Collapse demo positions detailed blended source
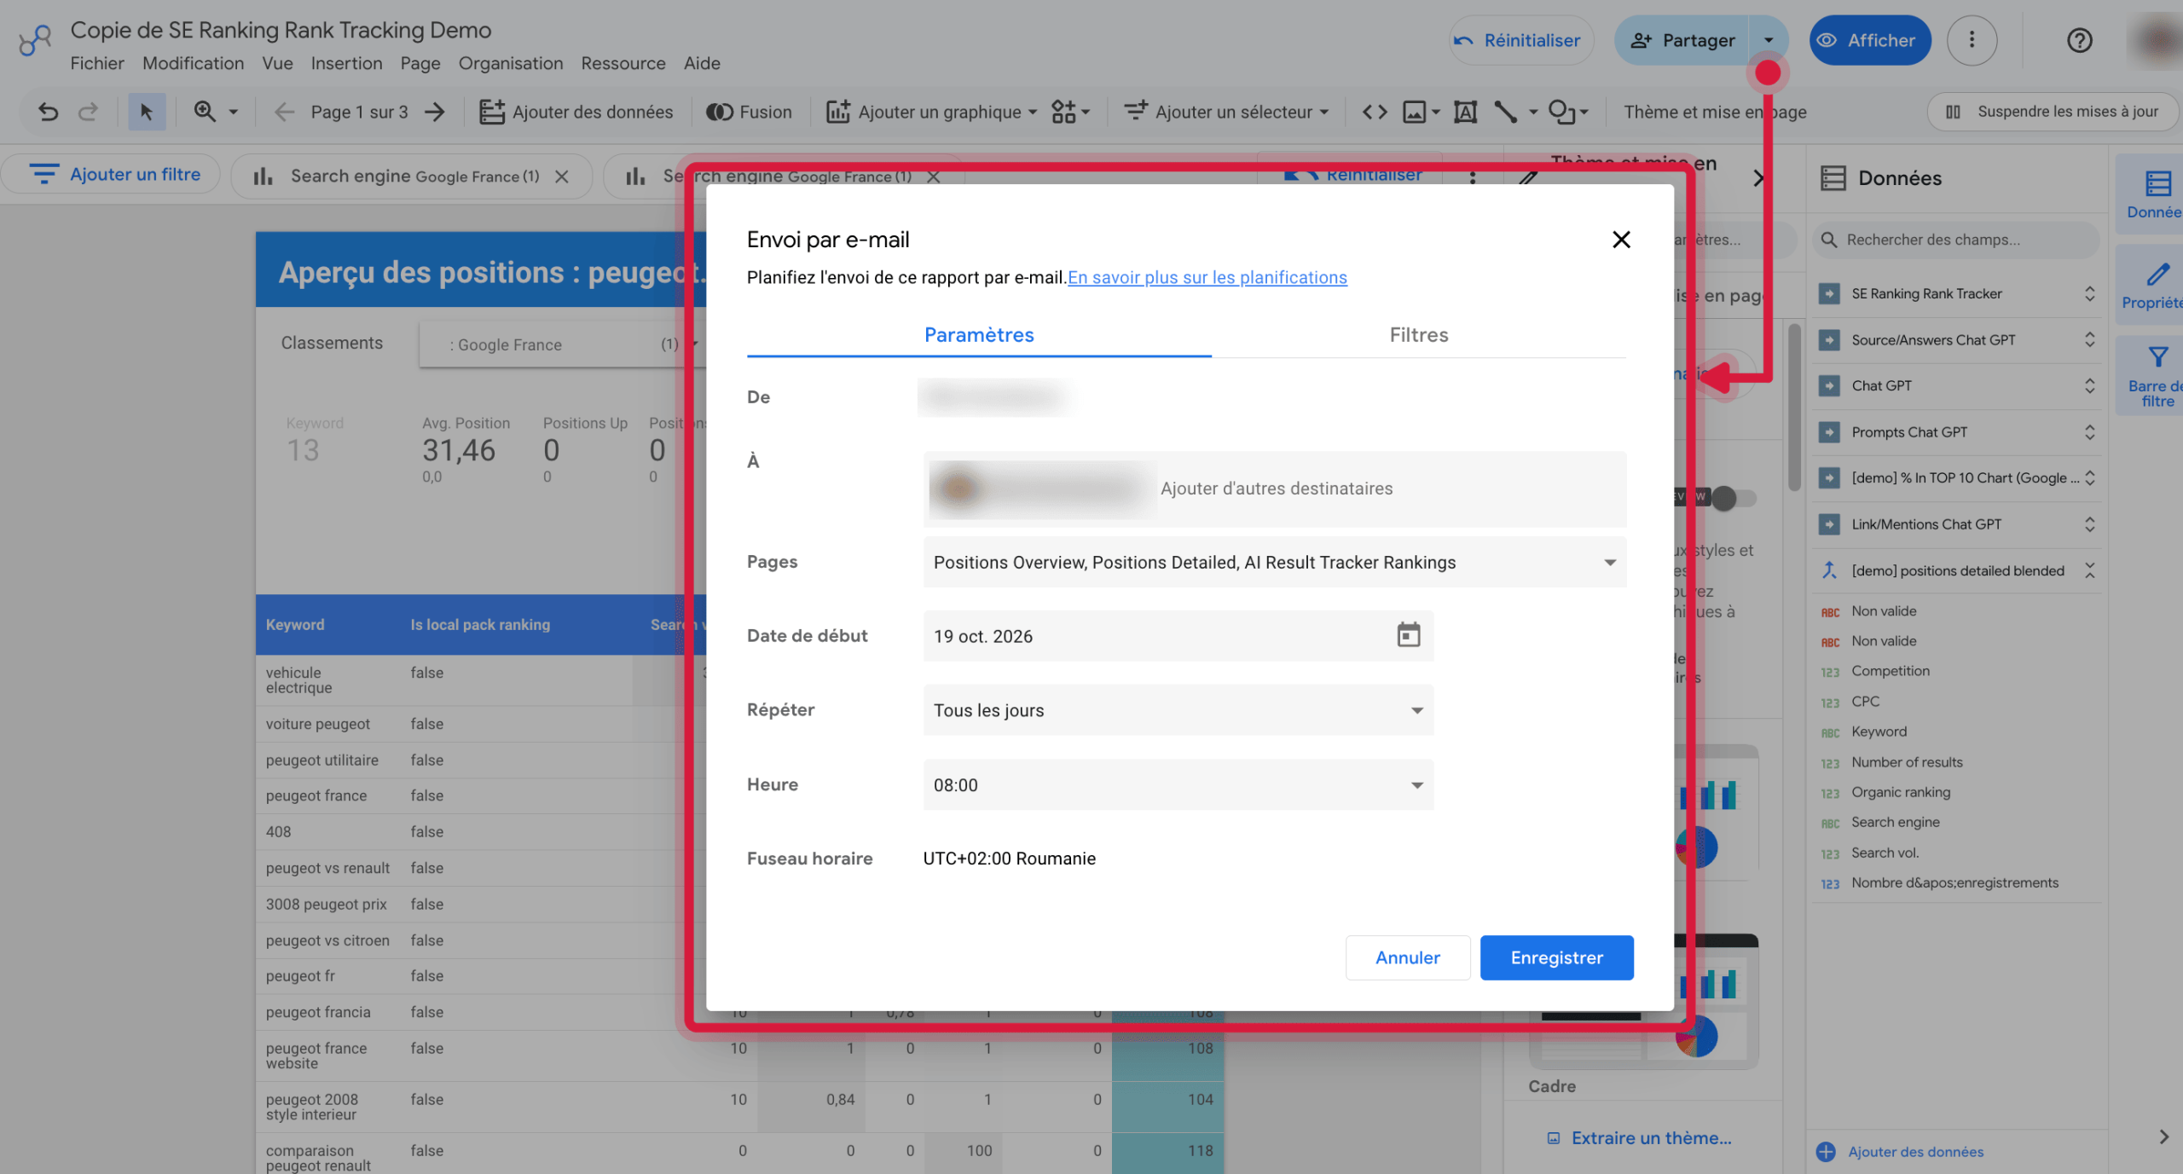Image resolution: width=2183 pixels, height=1174 pixels. [2089, 570]
